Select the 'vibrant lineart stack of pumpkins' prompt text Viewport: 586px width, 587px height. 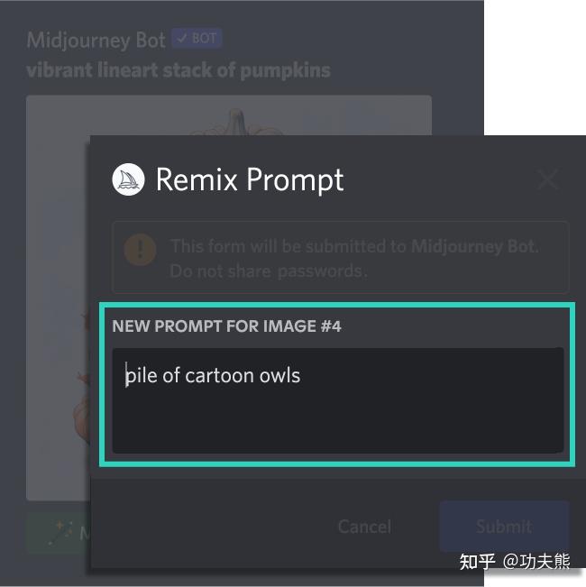(179, 70)
